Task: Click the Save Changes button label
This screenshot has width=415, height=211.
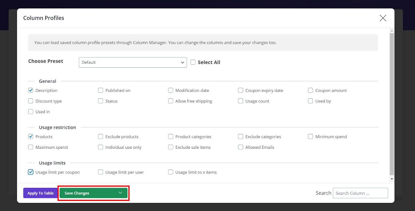Action: pos(77,193)
